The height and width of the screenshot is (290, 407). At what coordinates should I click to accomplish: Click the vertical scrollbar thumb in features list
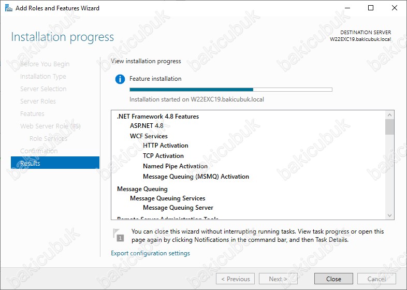389,126
